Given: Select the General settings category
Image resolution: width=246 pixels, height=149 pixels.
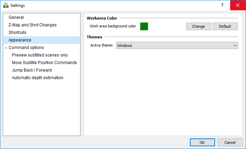Looking at the screenshot, I should [16, 17].
